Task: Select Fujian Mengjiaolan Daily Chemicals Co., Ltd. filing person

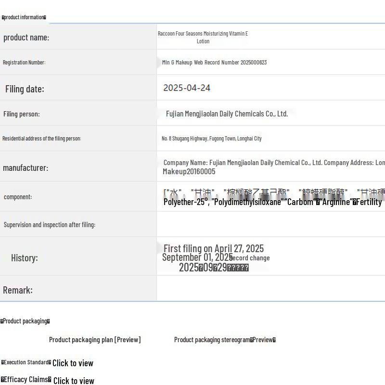Action: [x=227, y=114]
